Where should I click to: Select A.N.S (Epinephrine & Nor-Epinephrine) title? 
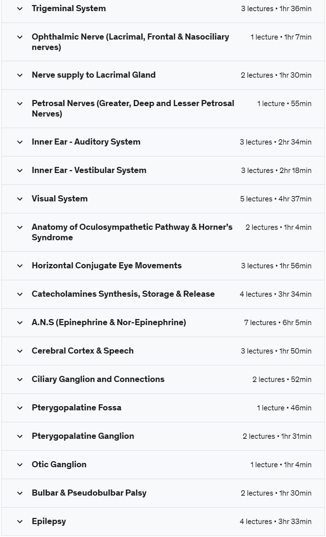click(109, 323)
